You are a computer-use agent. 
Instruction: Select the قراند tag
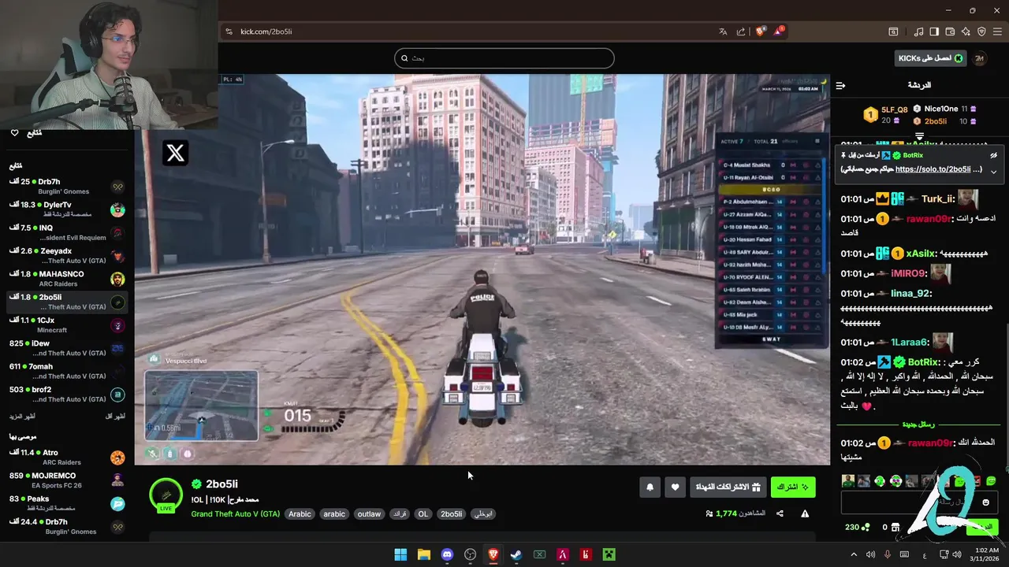[400, 514]
